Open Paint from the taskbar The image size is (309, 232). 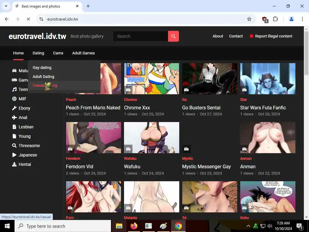coord(163,226)
